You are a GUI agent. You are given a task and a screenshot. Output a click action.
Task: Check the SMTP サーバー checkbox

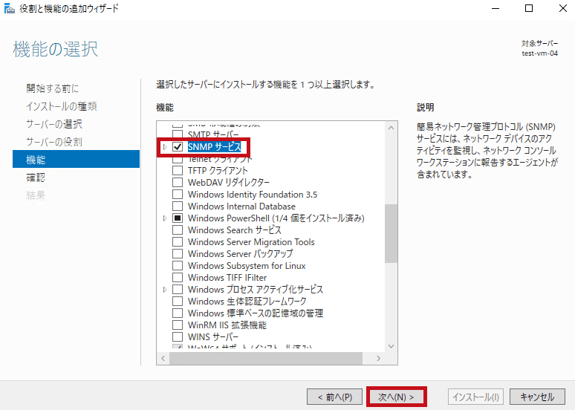click(x=178, y=134)
